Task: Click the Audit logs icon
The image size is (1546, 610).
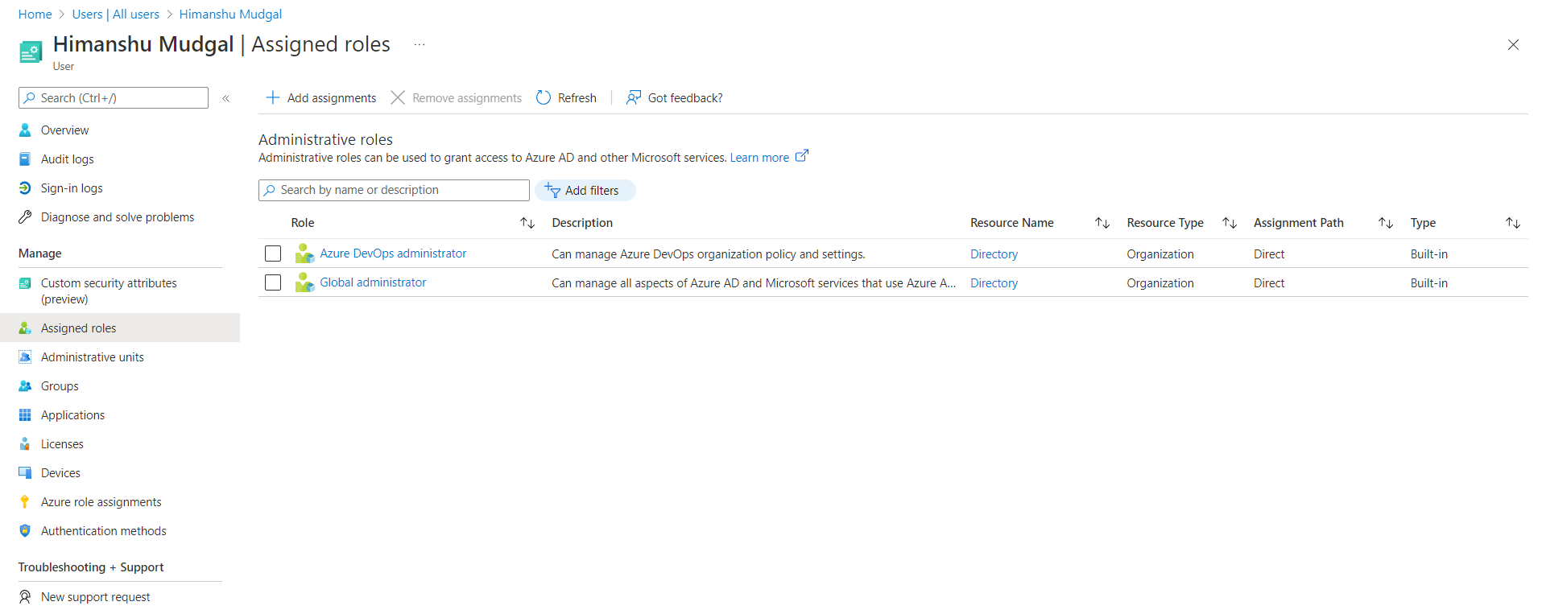Action: pos(25,159)
